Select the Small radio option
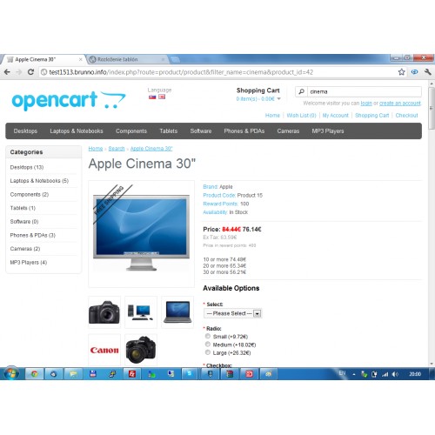435x435 pixels. pyautogui.click(x=208, y=336)
